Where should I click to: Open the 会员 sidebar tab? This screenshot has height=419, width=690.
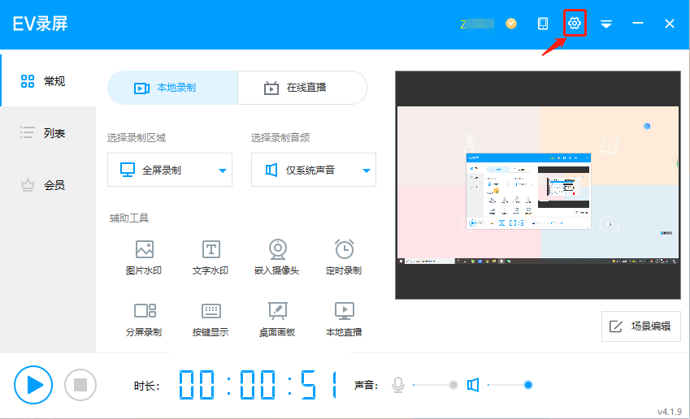click(x=47, y=185)
